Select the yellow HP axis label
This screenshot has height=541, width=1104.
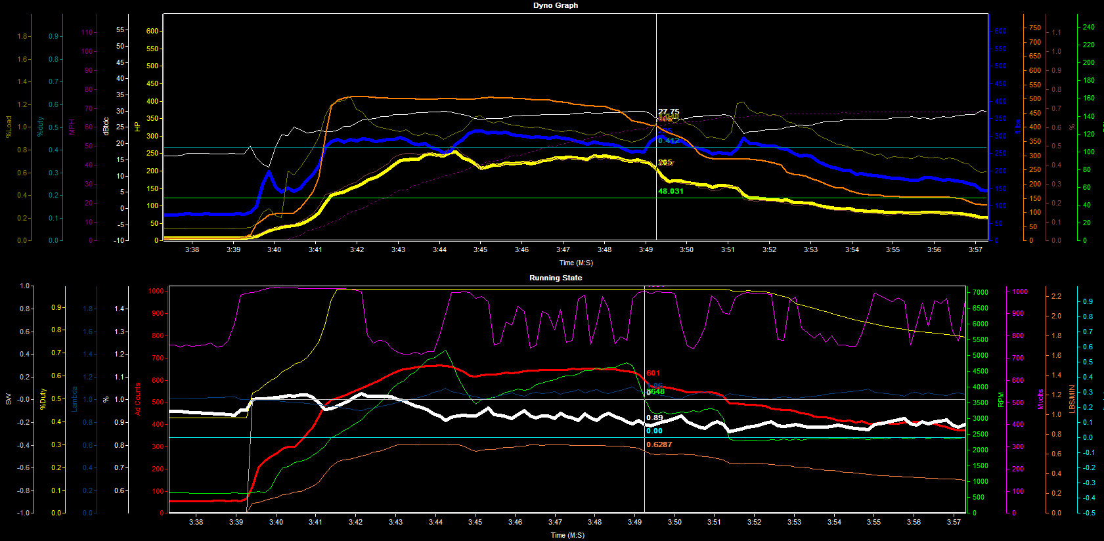(x=138, y=126)
